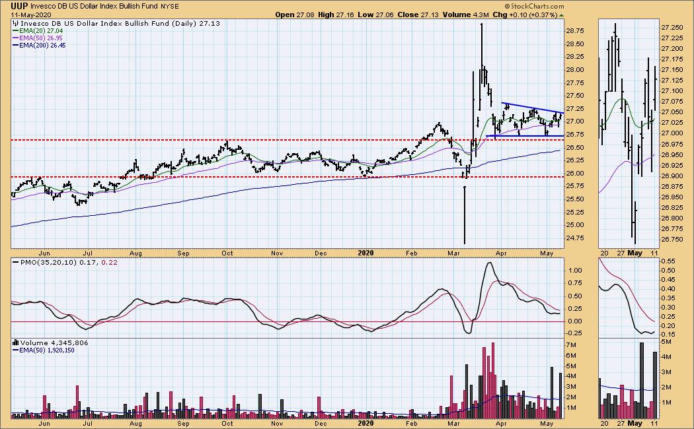Select the © StockCharts.com watermark link
This screenshot has width=694, height=429.
click(534, 6)
